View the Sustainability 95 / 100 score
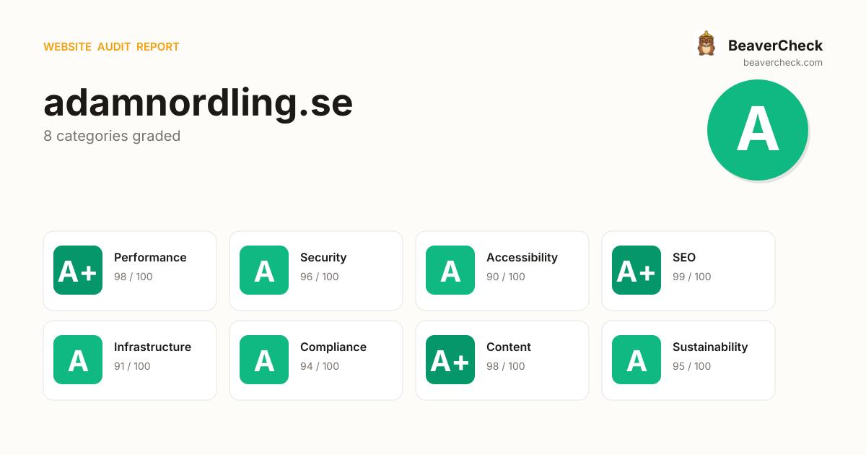The width and height of the screenshot is (866, 455). pyautogui.click(x=692, y=366)
